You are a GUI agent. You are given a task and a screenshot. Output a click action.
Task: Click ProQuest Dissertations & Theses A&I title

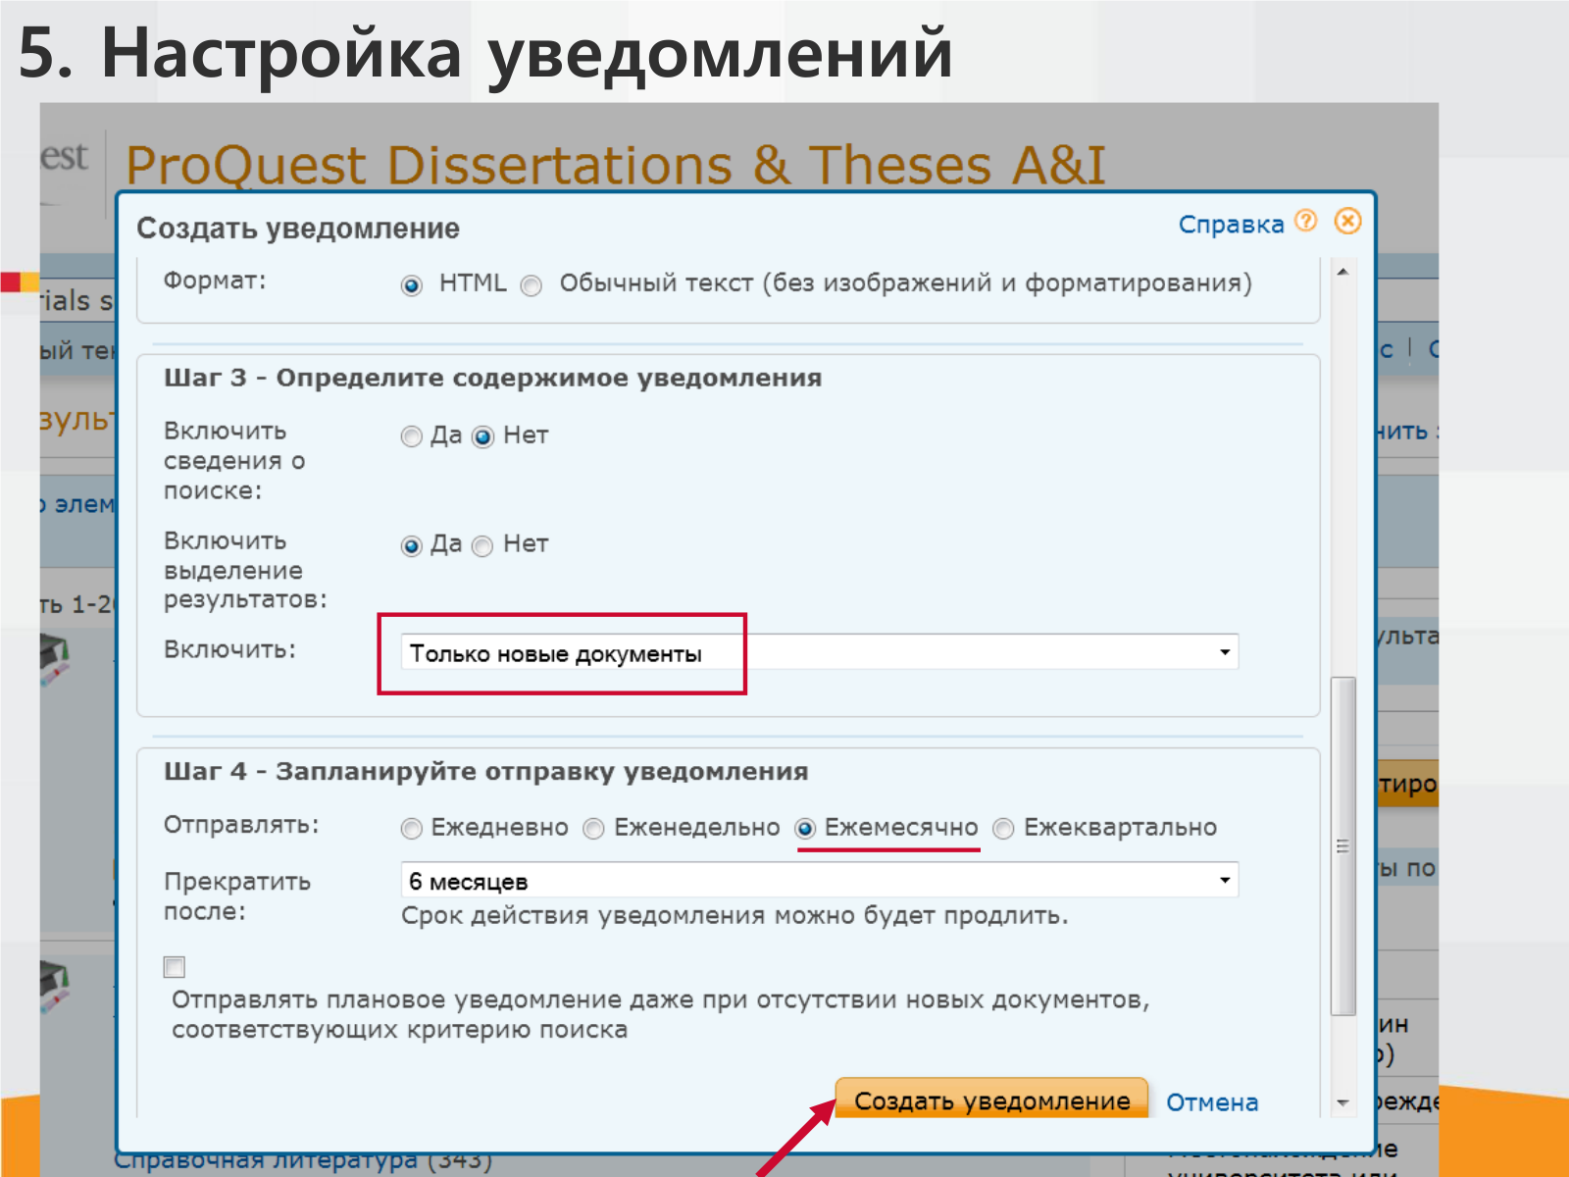(x=616, y=164)
